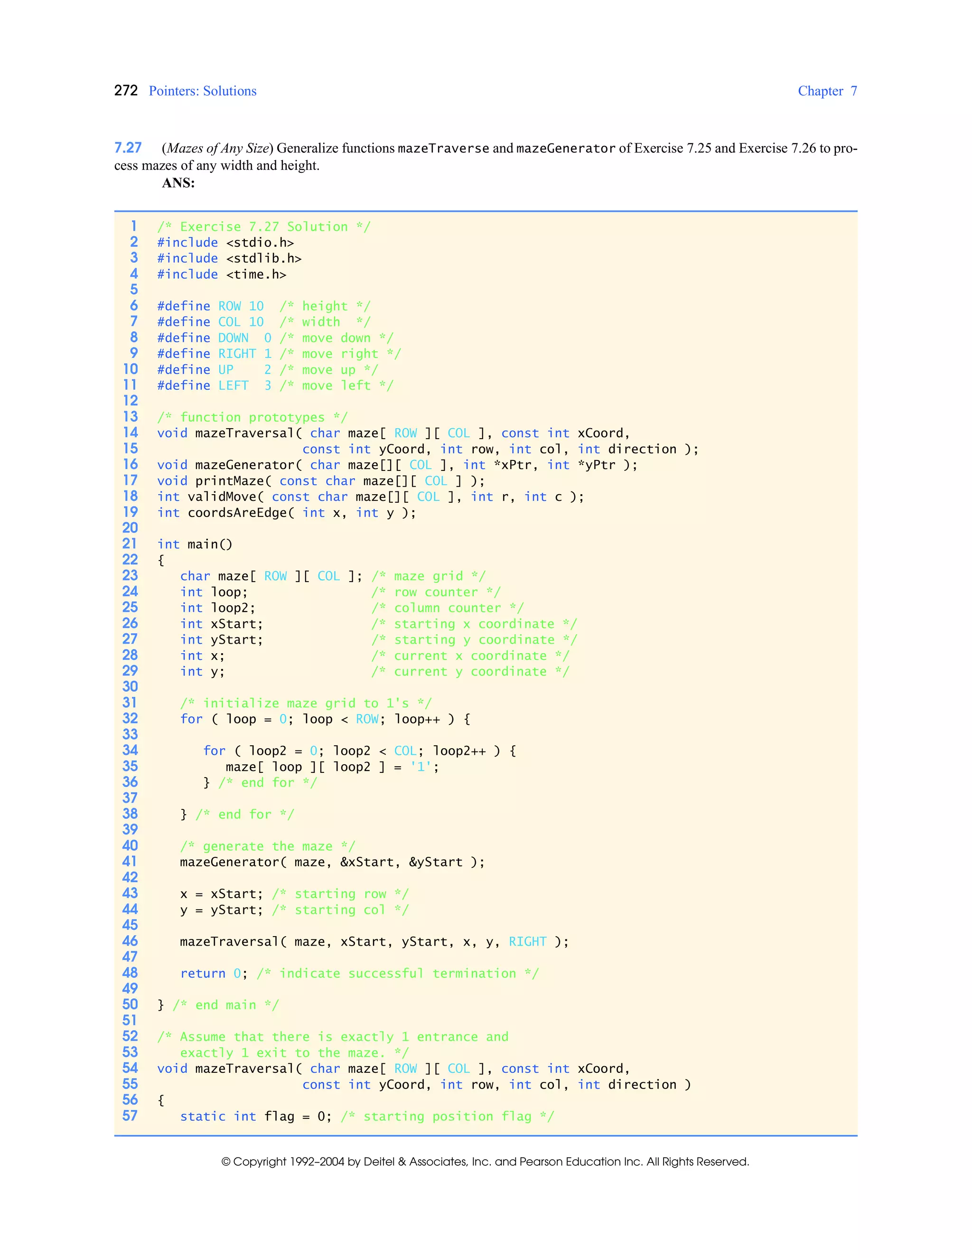Viewport: 972px width, 1258px height.
Task: Click the 'ANS:' label
Action: click(x=178, y=183)
